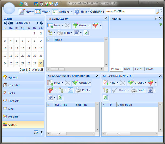Switch to the Fields tab
This screenshot has height=144, width=165.
139,69
